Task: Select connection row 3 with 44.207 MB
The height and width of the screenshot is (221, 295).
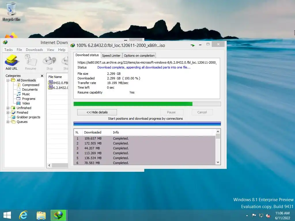Action: tap(145, 148)
